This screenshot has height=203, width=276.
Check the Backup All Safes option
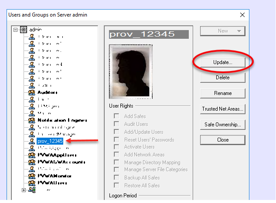tap(116, 177)
